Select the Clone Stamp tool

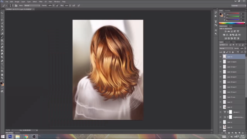click(x=2, y=40)
